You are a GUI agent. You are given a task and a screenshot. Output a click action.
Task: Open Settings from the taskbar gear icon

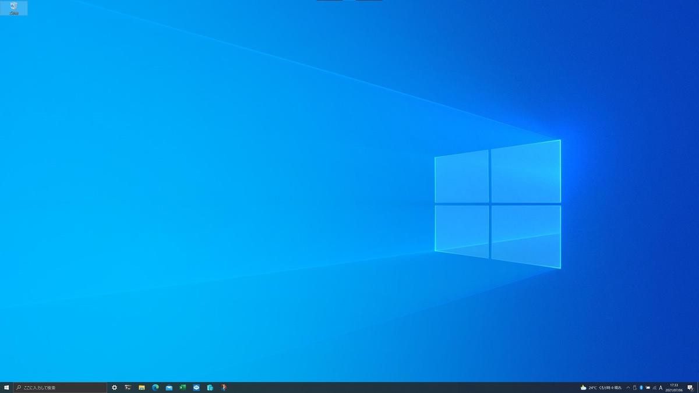pos(114,387)
